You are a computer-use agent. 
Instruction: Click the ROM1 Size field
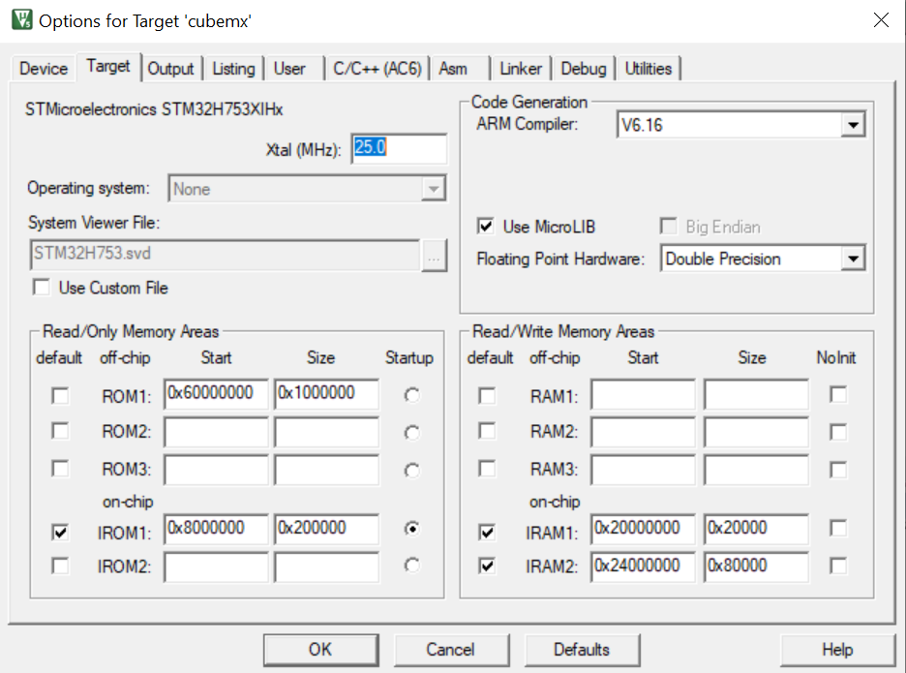[x=327, y=394]
